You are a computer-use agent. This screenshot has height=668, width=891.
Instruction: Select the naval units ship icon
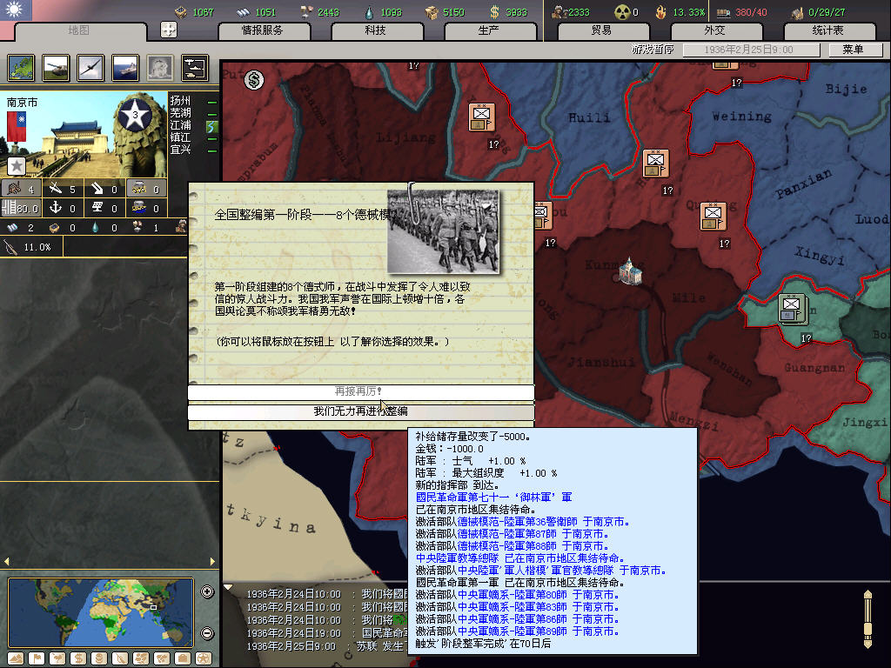tap(125, 68)
